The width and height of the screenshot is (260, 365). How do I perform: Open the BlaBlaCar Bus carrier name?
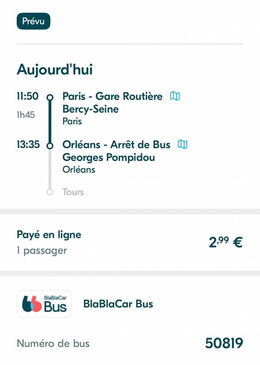point(118,304)
